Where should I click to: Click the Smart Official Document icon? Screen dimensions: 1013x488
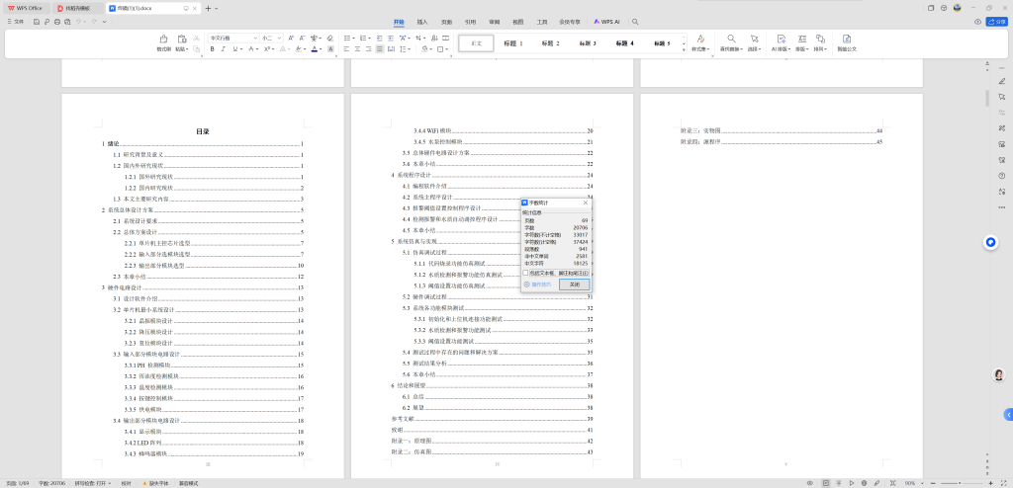[847, 40]
